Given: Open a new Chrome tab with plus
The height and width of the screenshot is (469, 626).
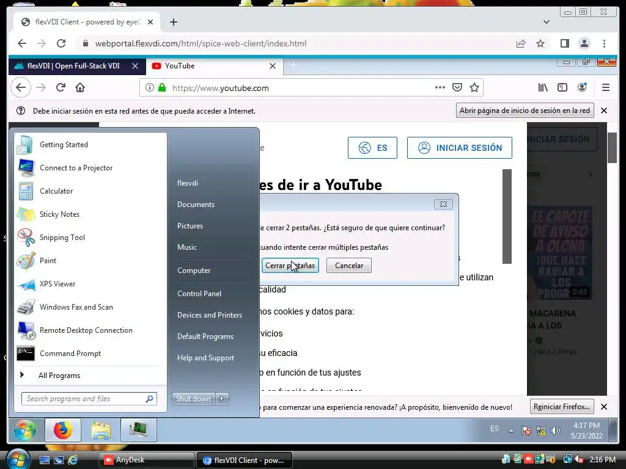Looking at the screenshot, I should [173, 22].
